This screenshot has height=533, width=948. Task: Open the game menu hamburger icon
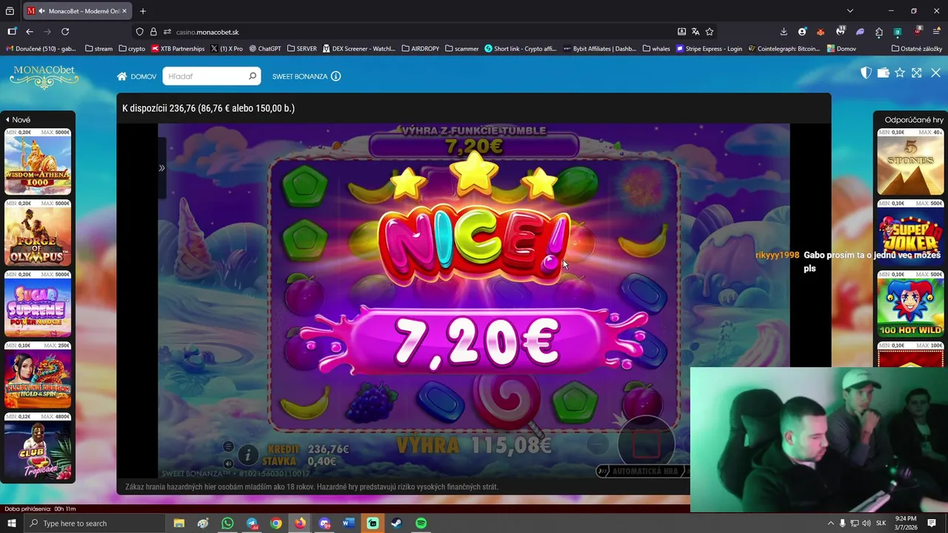(228, 446)
